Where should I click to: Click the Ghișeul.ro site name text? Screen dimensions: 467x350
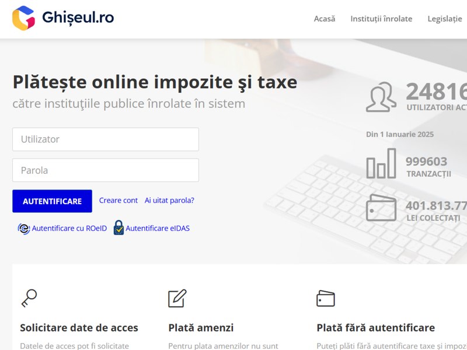coord(78,18)
